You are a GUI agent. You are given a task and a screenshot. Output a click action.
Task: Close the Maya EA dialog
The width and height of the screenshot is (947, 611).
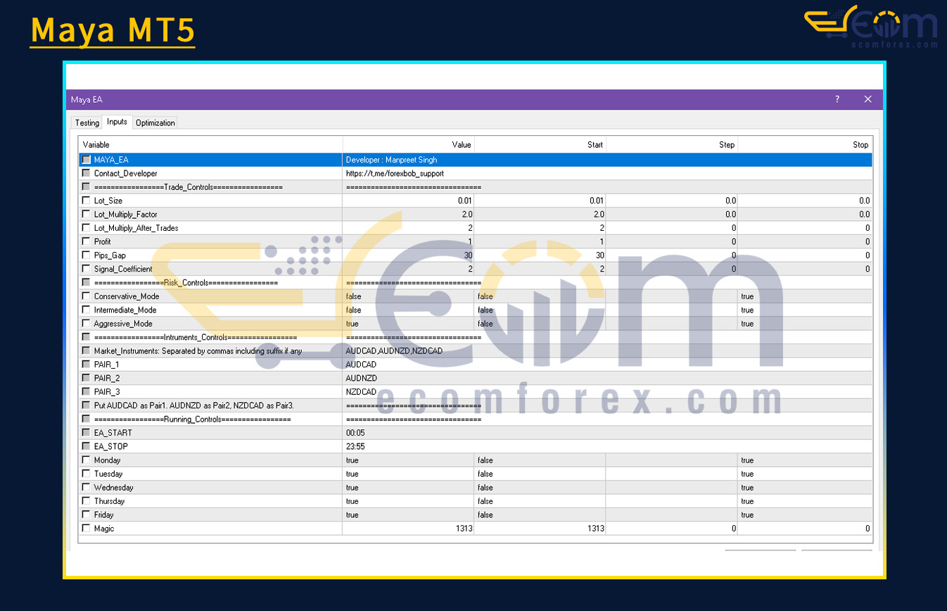[867, 99]
